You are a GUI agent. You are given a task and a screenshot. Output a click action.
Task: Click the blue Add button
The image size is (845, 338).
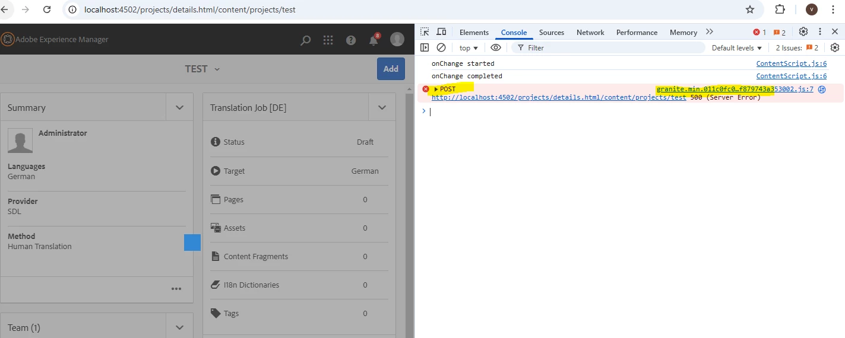pyautogui.click(x=391, y=69)
